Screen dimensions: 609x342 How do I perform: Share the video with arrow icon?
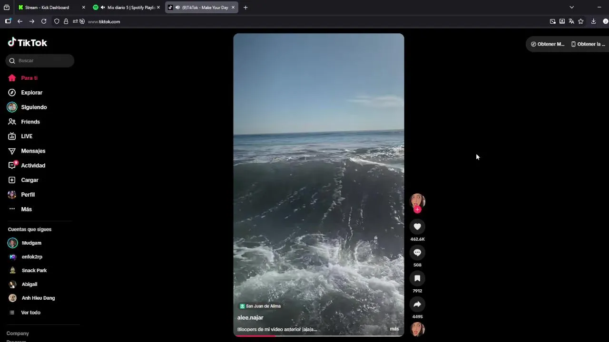pyautogui.click(x=417, y=304)
